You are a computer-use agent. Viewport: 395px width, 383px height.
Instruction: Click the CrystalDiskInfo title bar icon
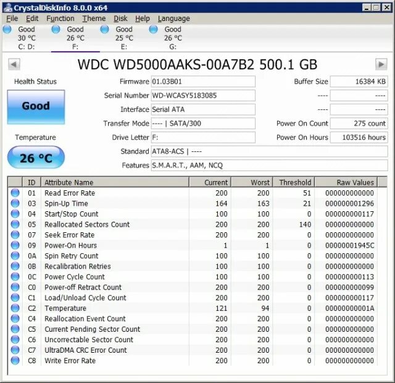(8, 8)
